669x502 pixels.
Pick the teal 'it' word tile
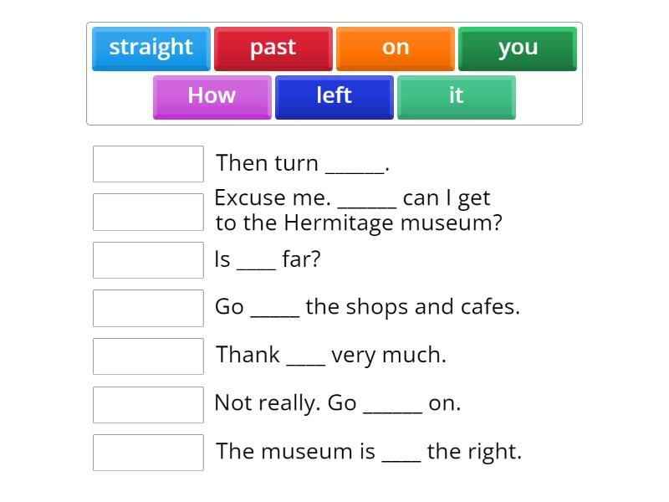click(x=456, y=96)
